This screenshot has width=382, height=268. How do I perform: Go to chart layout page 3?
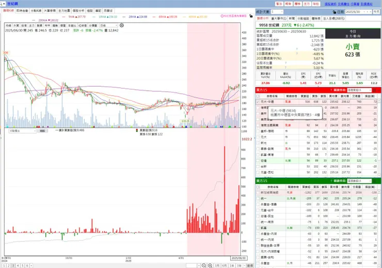(x=13, y=265)
